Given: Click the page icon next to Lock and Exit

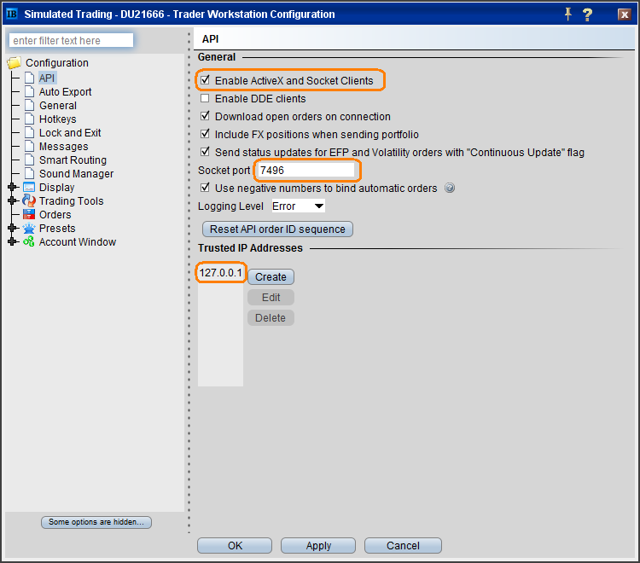Looking at the screenshot, I should 29,132.
